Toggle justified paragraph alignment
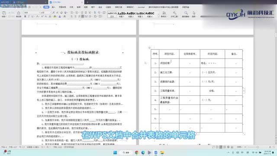Screen dimensions: 277x156 point(83,16)
